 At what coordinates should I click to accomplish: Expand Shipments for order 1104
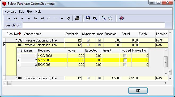pyautogui.click(x=88, y=78)
